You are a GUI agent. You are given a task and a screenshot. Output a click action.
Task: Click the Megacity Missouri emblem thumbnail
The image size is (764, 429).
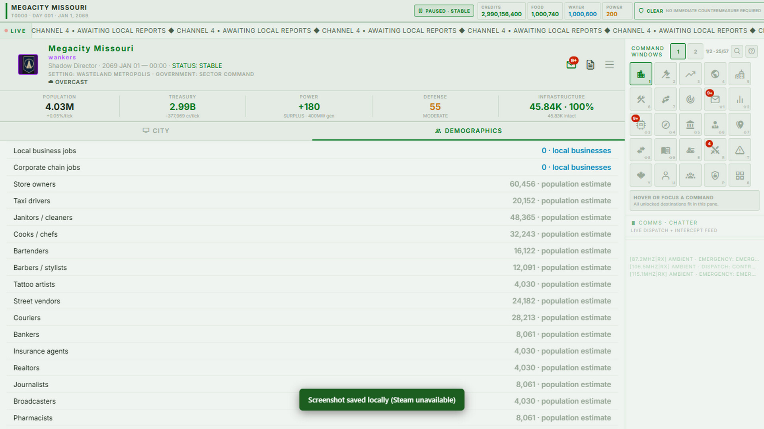[28, 64]
